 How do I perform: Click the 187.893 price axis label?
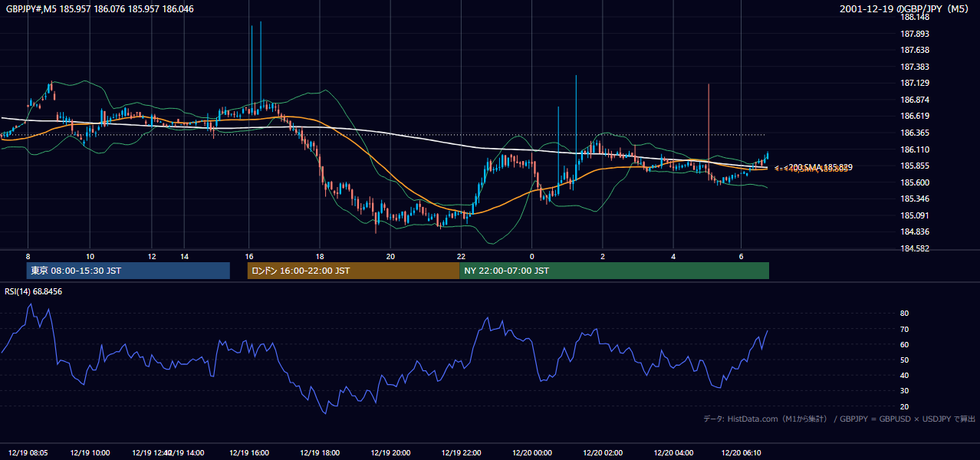click(x=915, y=34)
